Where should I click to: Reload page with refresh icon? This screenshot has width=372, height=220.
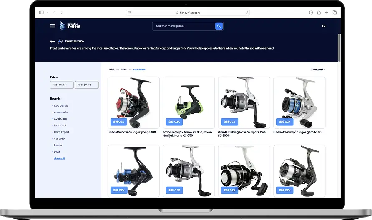coord(247,12)
